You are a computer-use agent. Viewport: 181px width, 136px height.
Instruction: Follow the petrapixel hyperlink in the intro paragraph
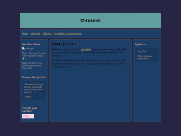click(86, 49)
